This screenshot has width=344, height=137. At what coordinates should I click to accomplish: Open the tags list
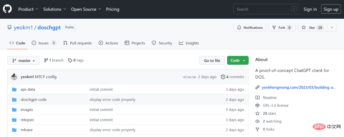pyautogui.click(x=76, y=60)
